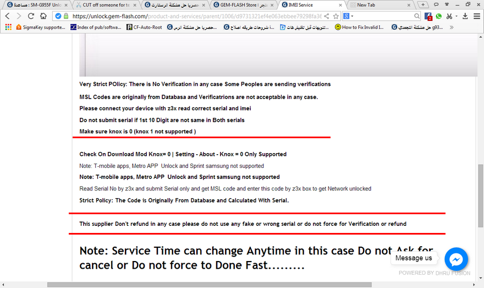Expand the scissors tool dropdown arrow
This screenshot has width=484, height=288.
point(456,16)
